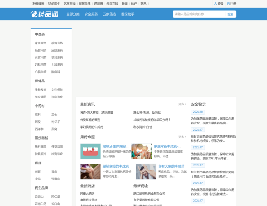This screenshot has width=267, height=206.
Task: Select 心脑血管 category
Action: pyautogui.click(x=41, y=72)
